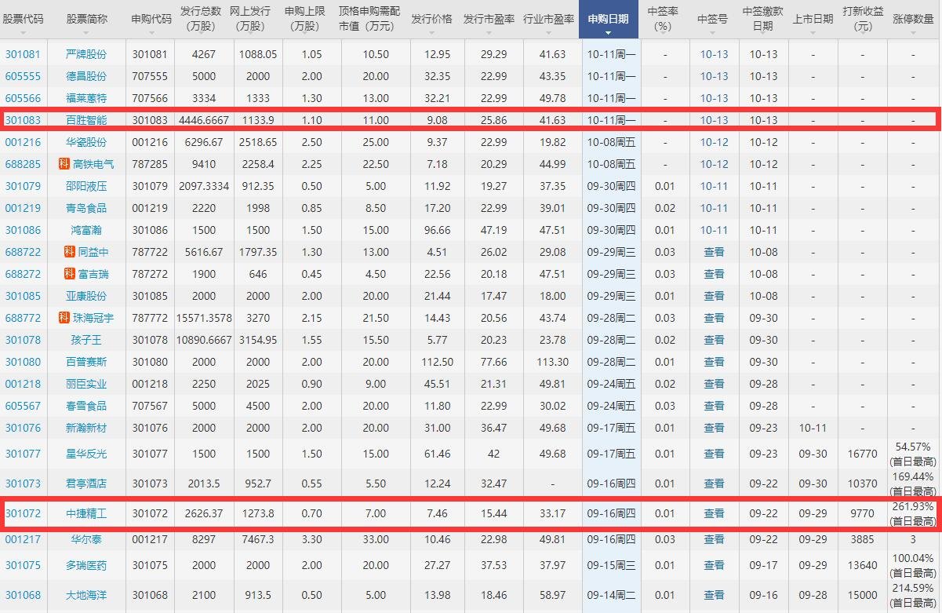The height and width of the screenshot is (613, 942).
Task: Open the 多瑞医药 stock name link
Action: coord(86,565)
